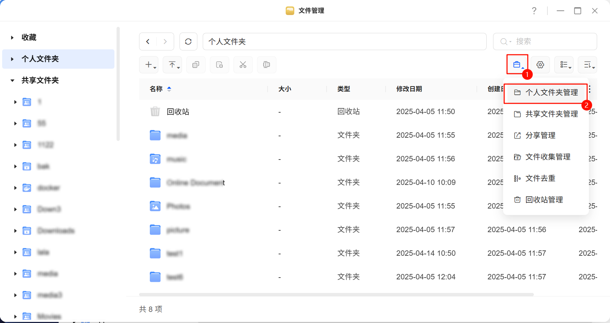The image size is (610, 323).
Task: Open the new item plus dropdown
Action: pos(151,65)
